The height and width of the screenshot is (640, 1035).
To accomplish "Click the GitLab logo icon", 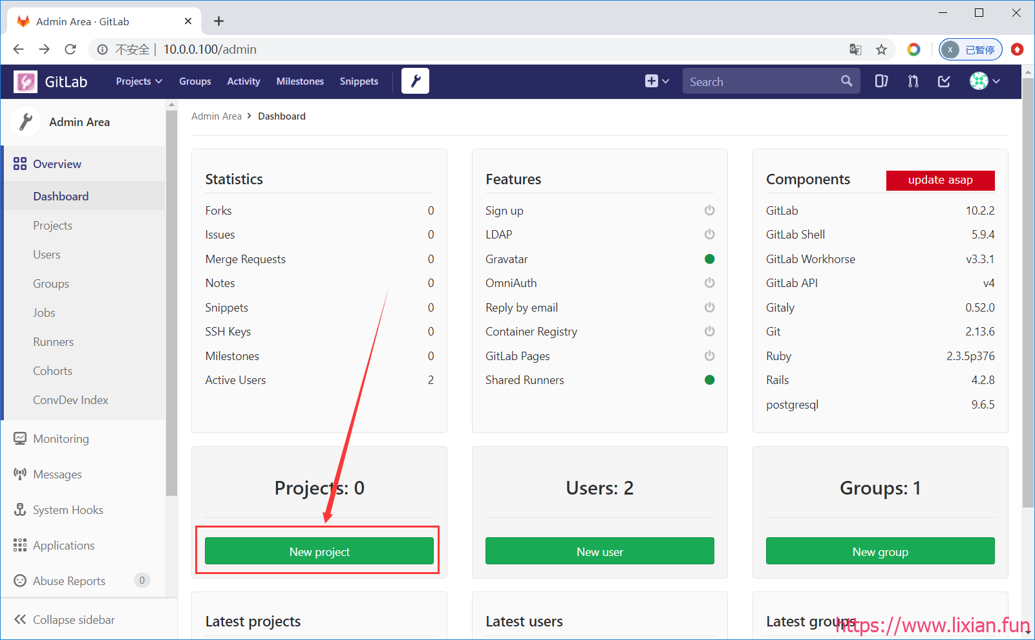I will (x=26, y=81).
